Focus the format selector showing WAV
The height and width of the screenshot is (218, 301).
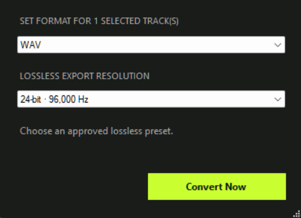151,45
